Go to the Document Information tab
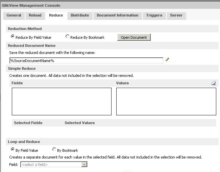Image resolution: width=220 pixels, height=172 pixels. coord(117,16)
